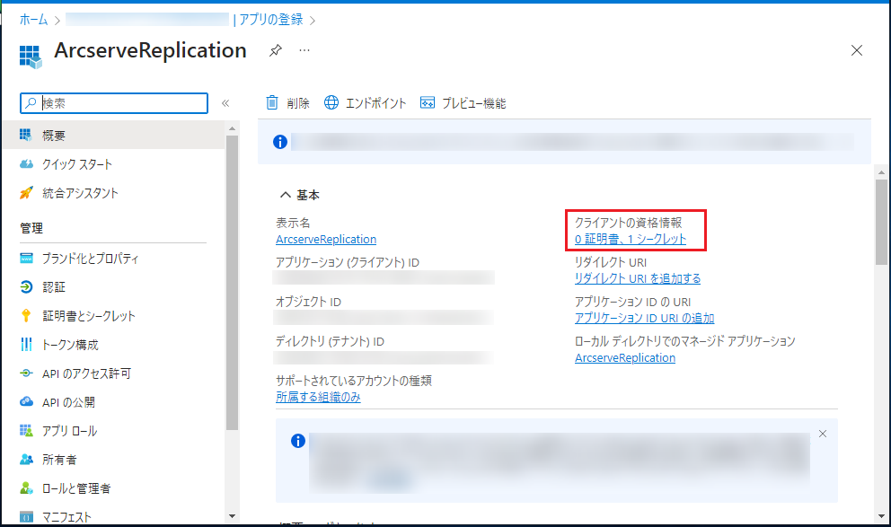Focus the 検索 search box
The height and width of the screenshot is (527, 891).
pos(114,103)
